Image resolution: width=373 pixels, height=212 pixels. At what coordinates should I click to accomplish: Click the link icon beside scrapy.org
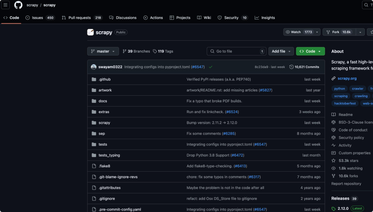pyautogui.click(x=333, y=78)
